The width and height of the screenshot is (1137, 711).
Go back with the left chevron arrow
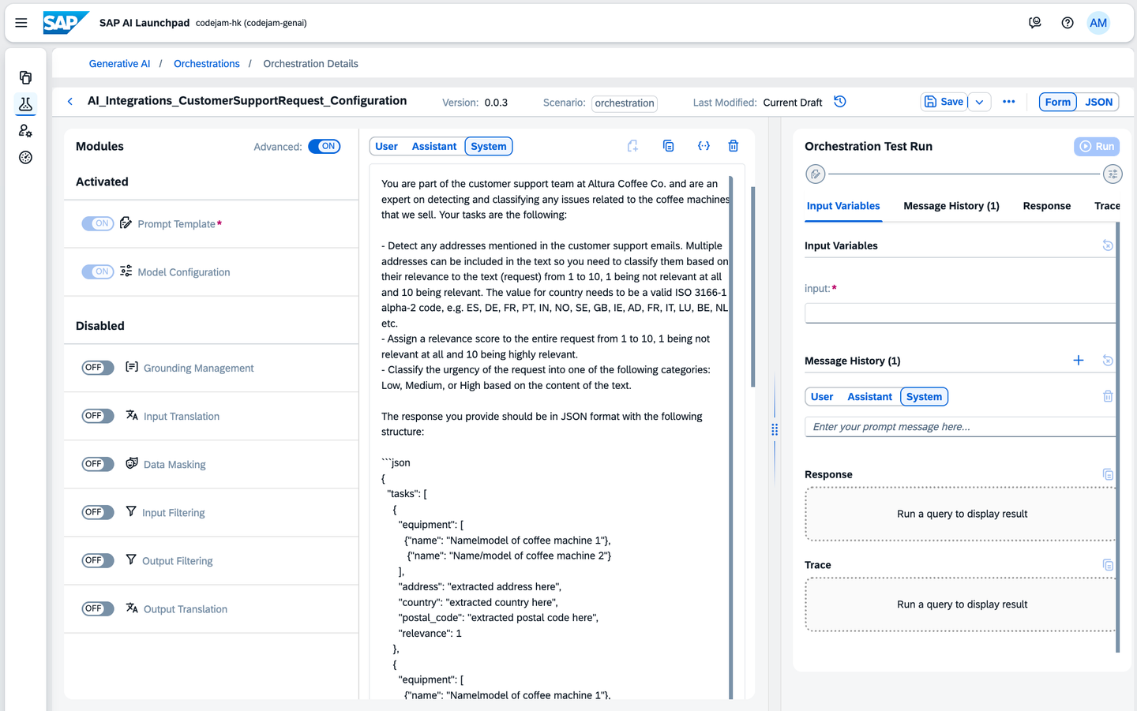point(70,102)
